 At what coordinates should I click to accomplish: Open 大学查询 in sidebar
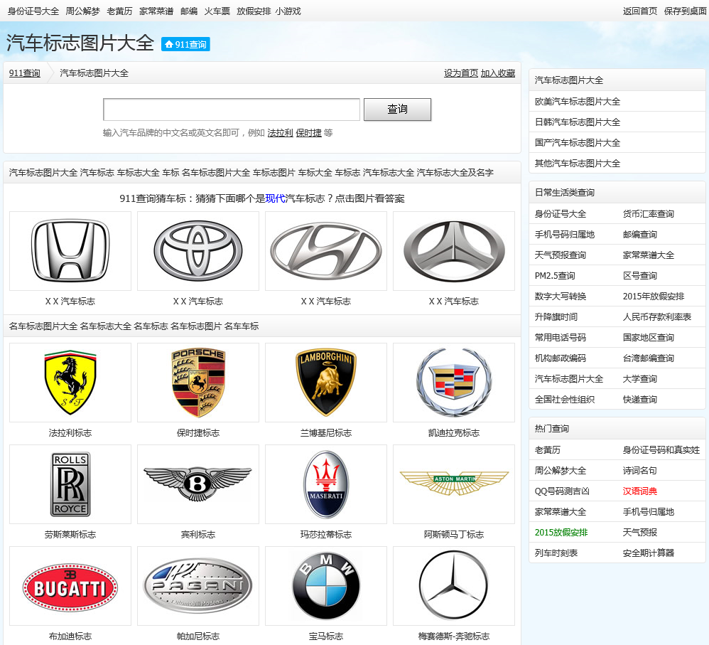[x=640, y=379]
